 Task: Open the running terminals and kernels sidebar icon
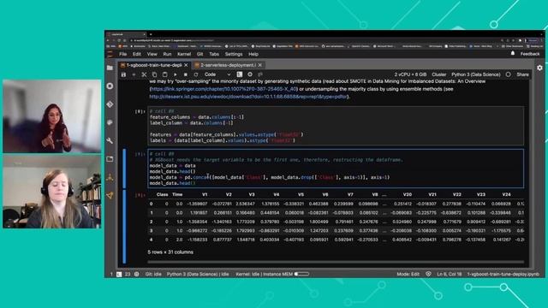point(110,86)
